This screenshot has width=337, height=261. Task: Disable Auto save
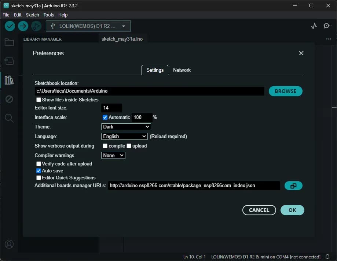pos(39,171)
